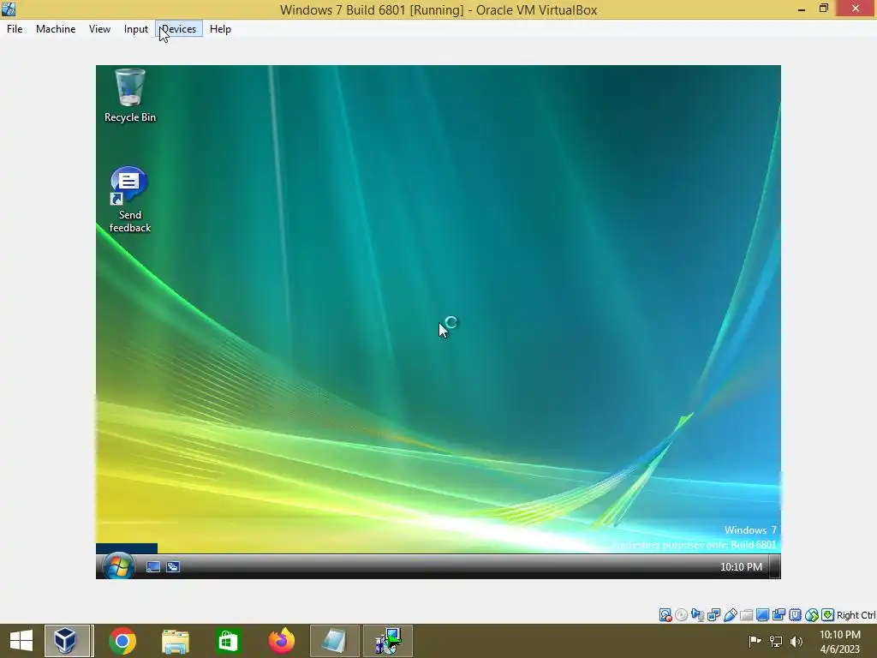This screenshot has width=877, height=658.
Task: Open the Action Center flag icon
Action: (755, 641)
